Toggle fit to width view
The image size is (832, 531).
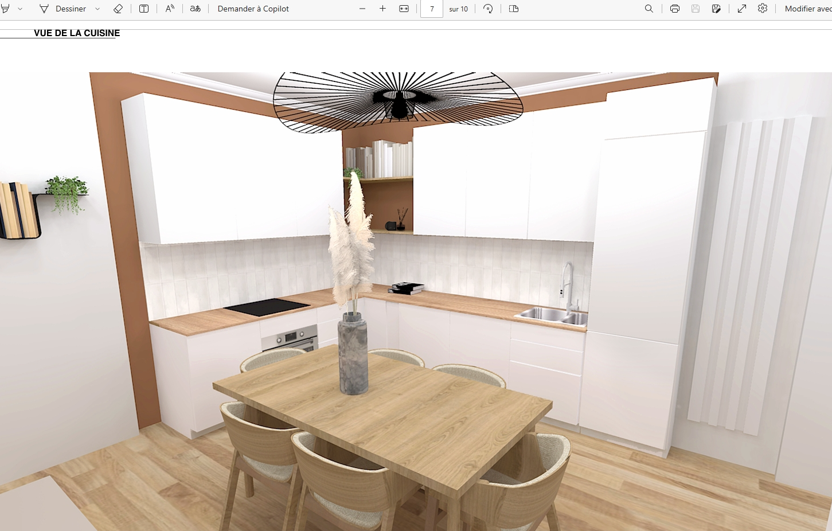point(404,9)
